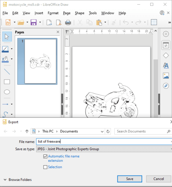Click the Print toolbar icon

pos(68,23)
